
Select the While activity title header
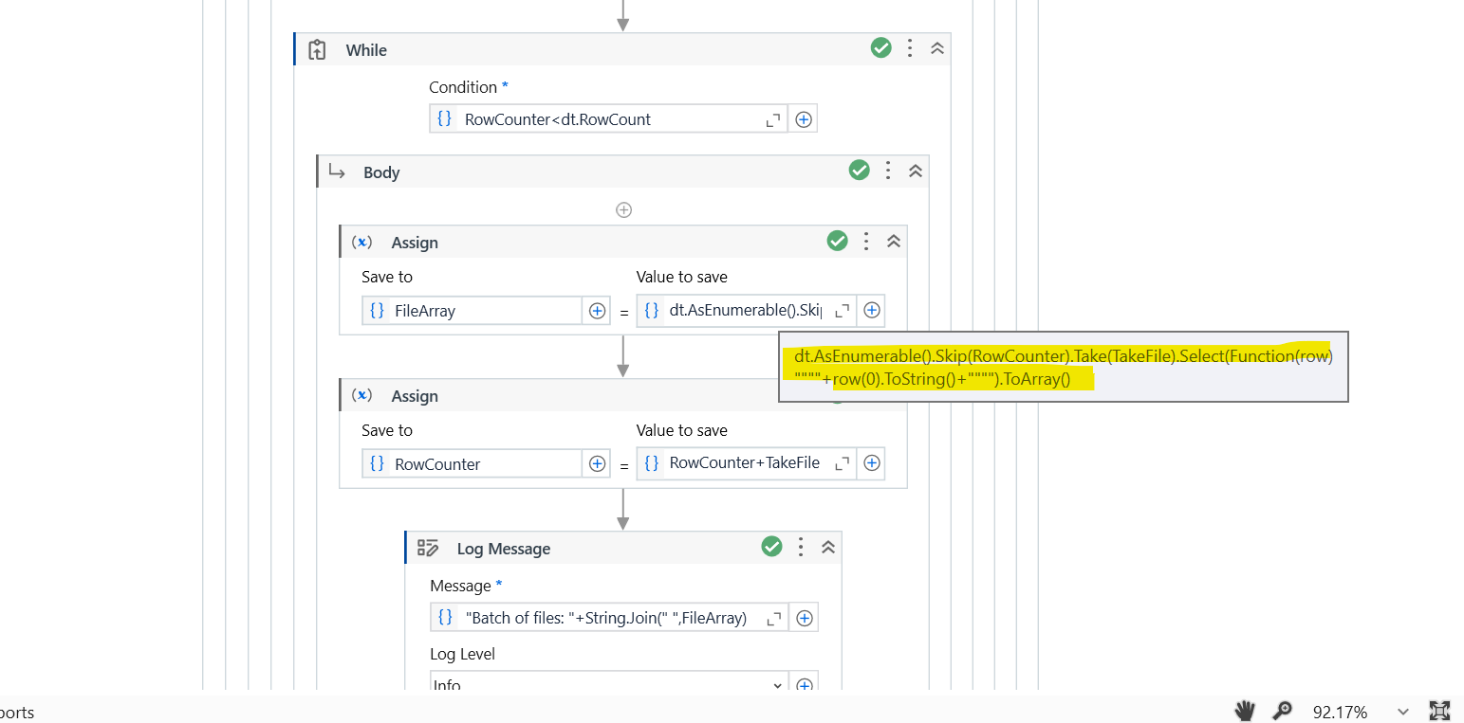pos(366,50)
